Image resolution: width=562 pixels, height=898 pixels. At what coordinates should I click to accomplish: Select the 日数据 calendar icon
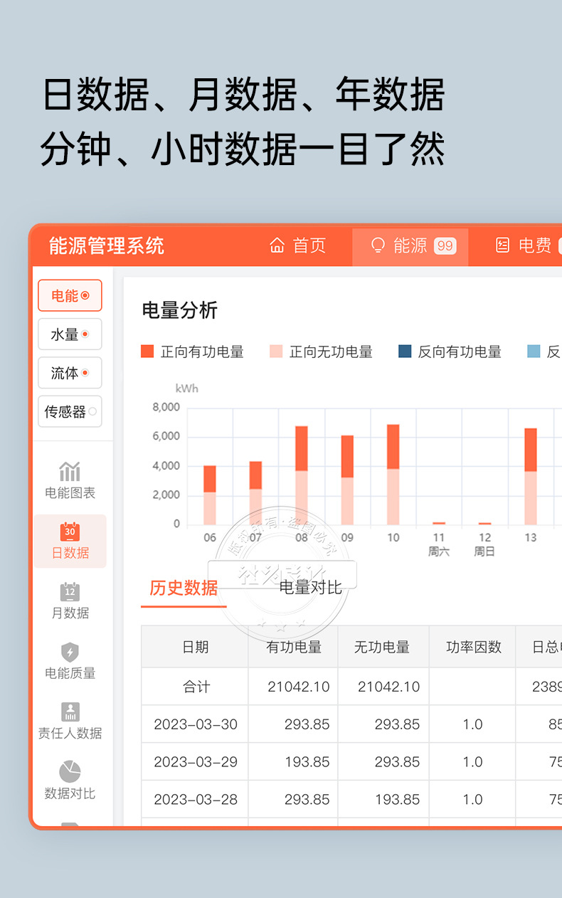pos(70,532)
